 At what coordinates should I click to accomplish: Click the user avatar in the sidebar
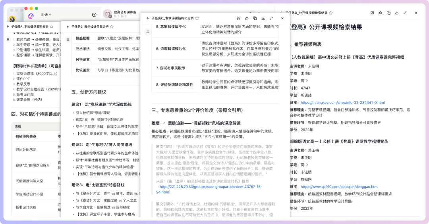[12, 19]
